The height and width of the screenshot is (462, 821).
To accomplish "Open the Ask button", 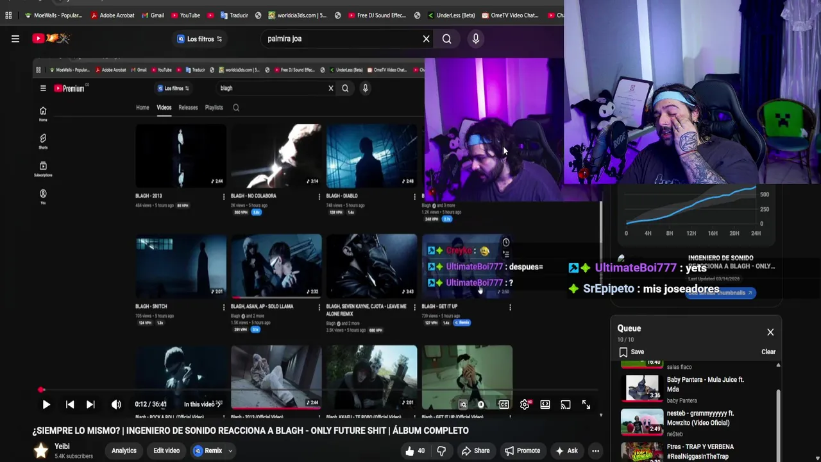I will [x=566, y=450].
